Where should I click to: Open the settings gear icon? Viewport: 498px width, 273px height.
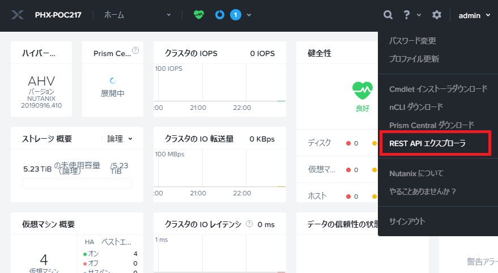click(x=437, y=15)
